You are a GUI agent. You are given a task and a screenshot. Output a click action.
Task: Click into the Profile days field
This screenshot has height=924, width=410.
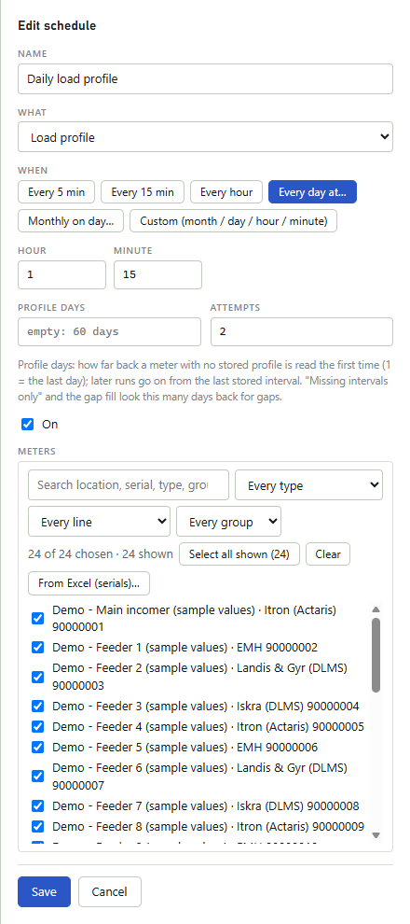click(x=109, y=331)
